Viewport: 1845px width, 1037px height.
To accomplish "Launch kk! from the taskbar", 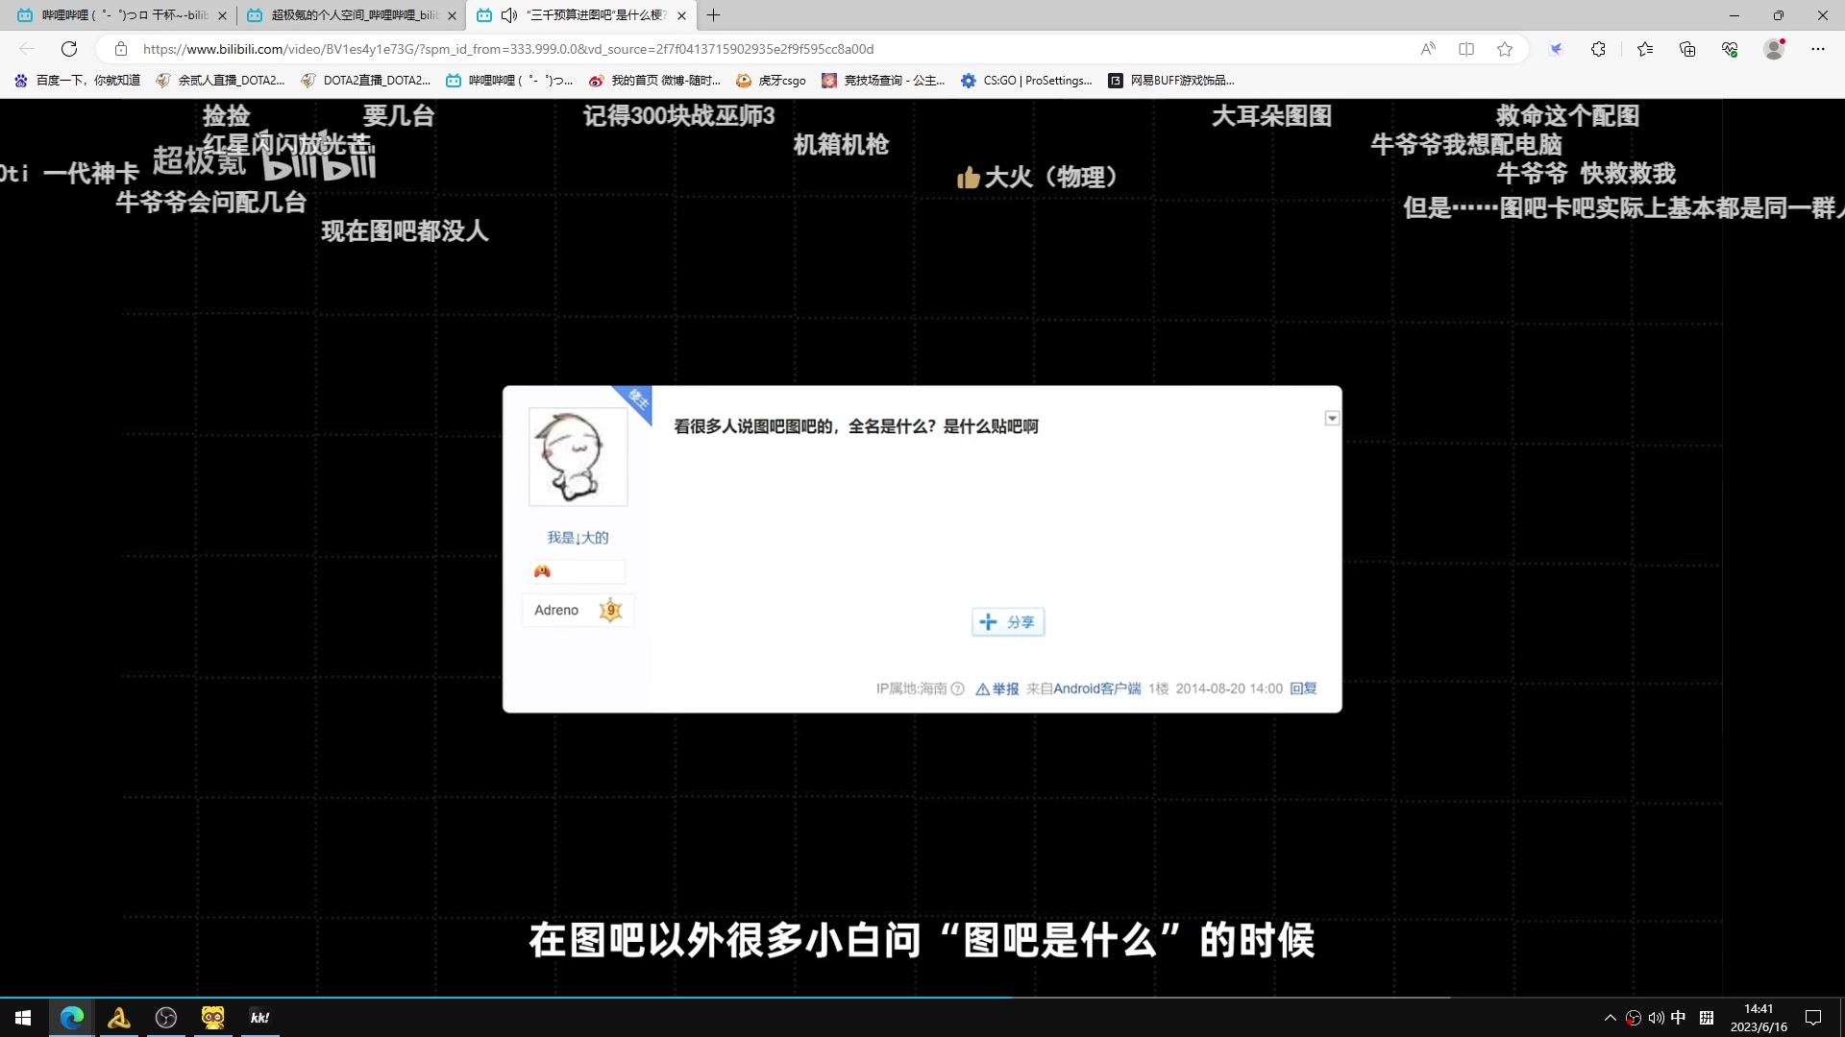I will [258, 1017].
